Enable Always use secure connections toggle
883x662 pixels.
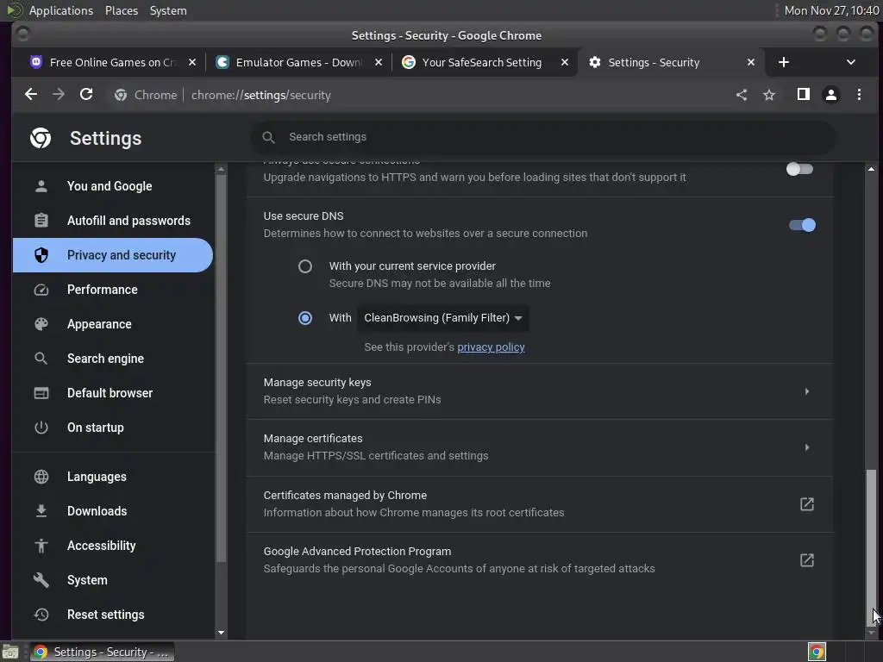tap(799, 169)
